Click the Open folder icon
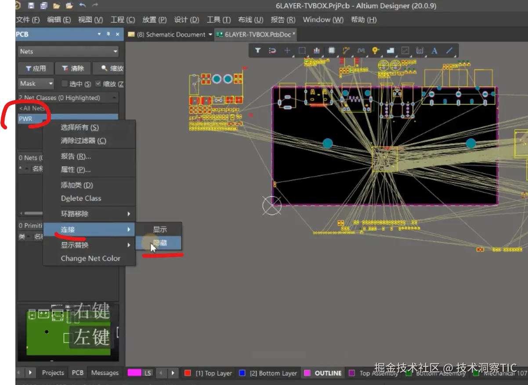This screenshot has width=528, height=385. tap(56, 6)
